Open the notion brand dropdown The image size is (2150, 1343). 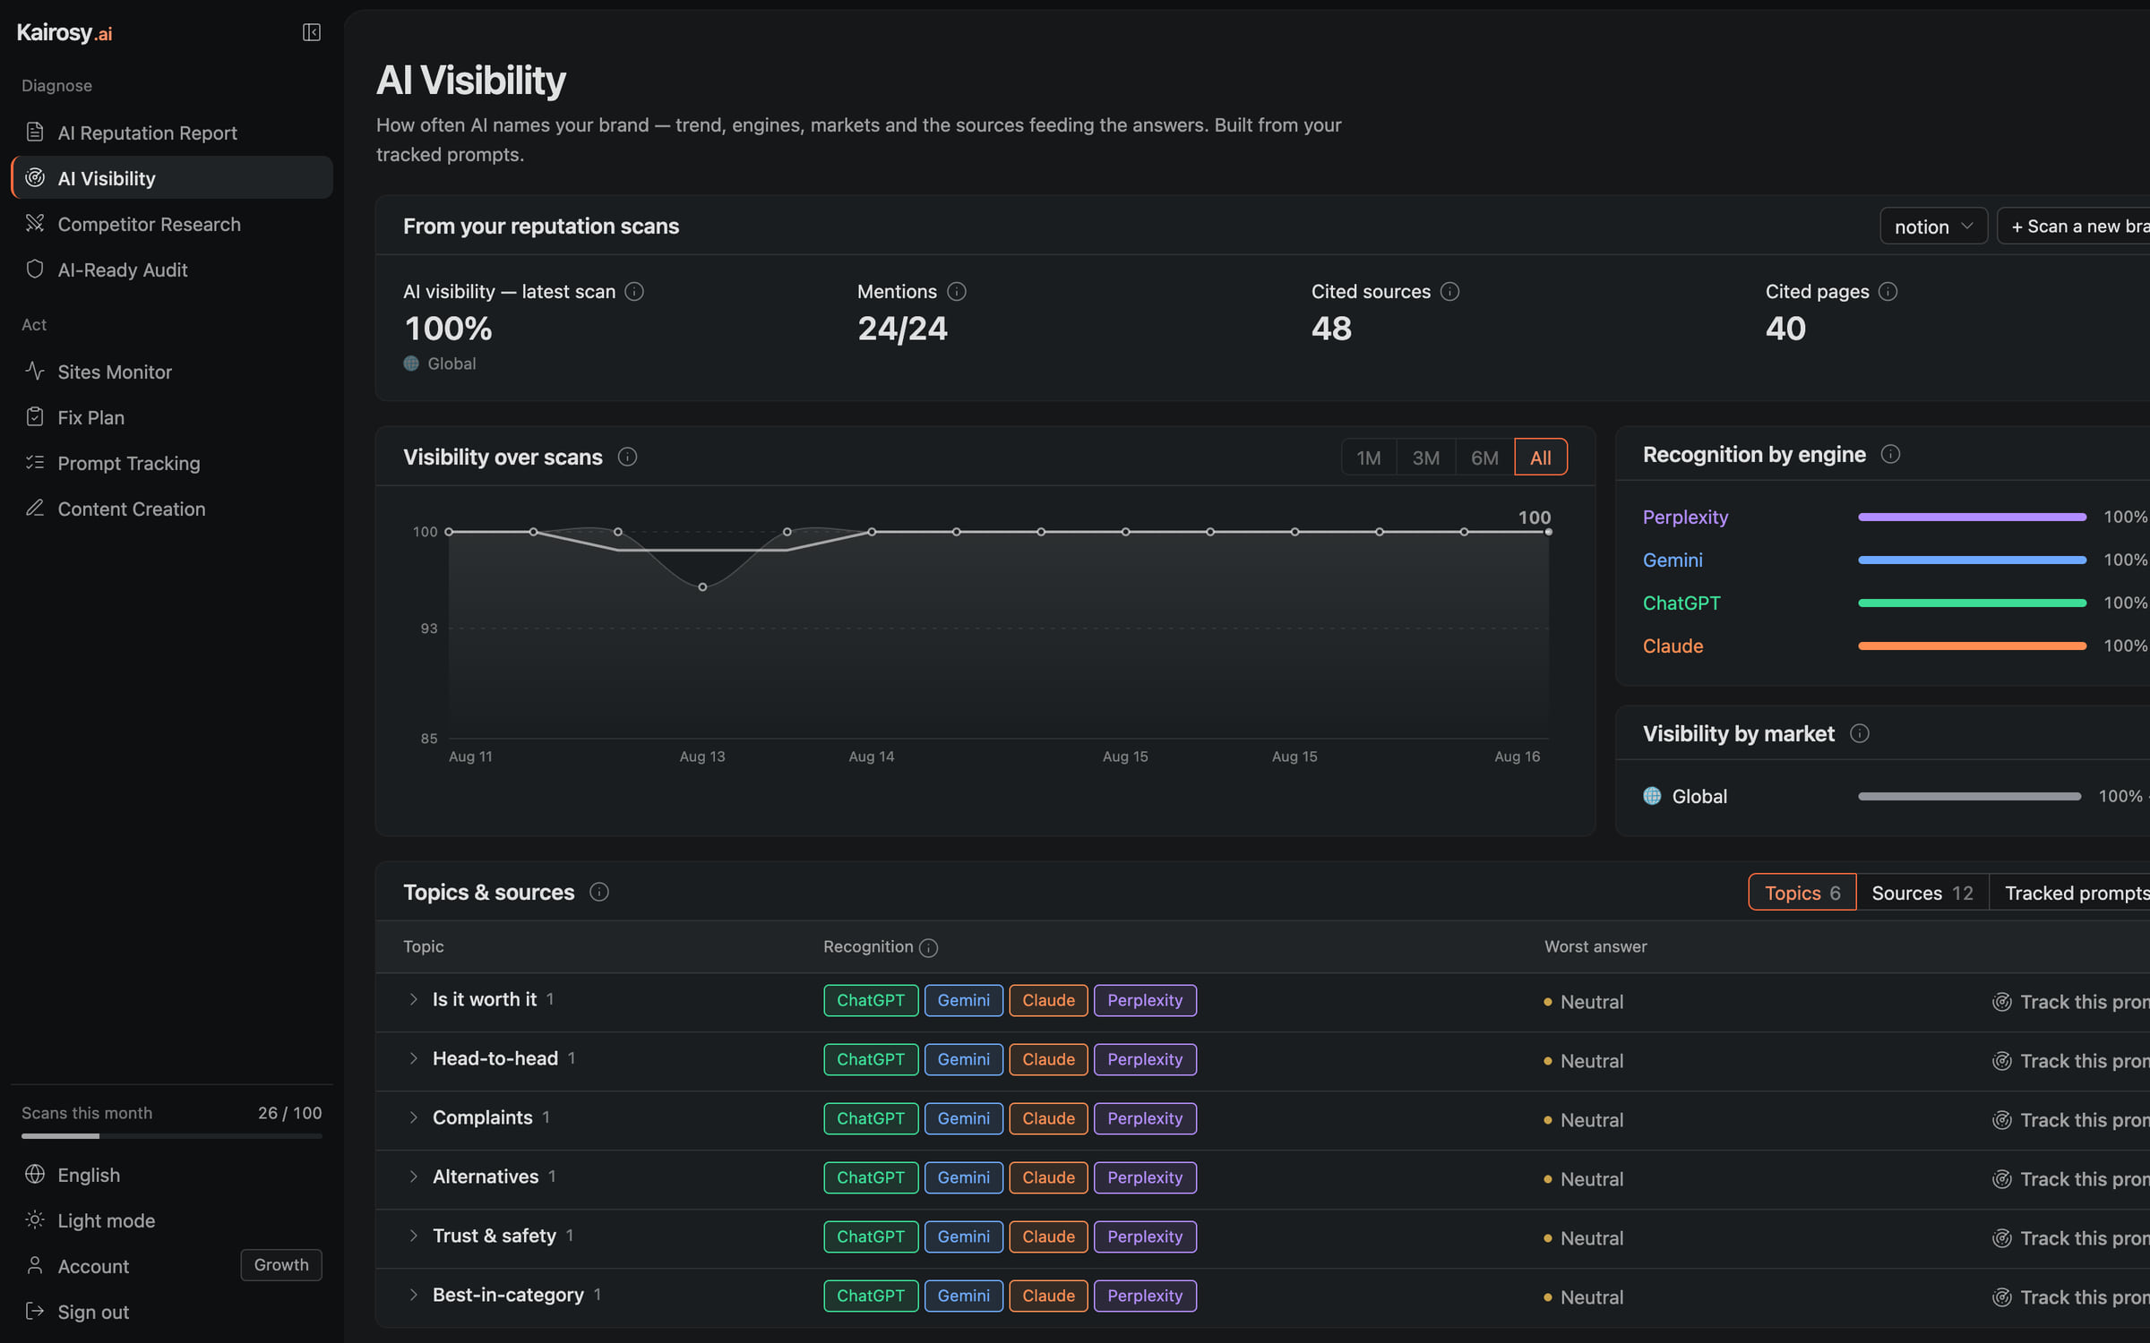[1933, 227]
